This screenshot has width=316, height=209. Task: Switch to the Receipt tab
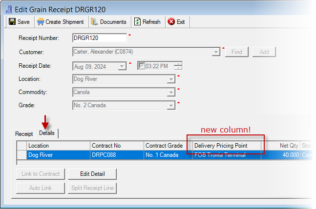click(24, 134)
